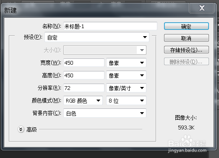Screen dimensions: 219x158
Task: Open the 预设 dropdown showing 自定
Action: click(x=97, y=37)
